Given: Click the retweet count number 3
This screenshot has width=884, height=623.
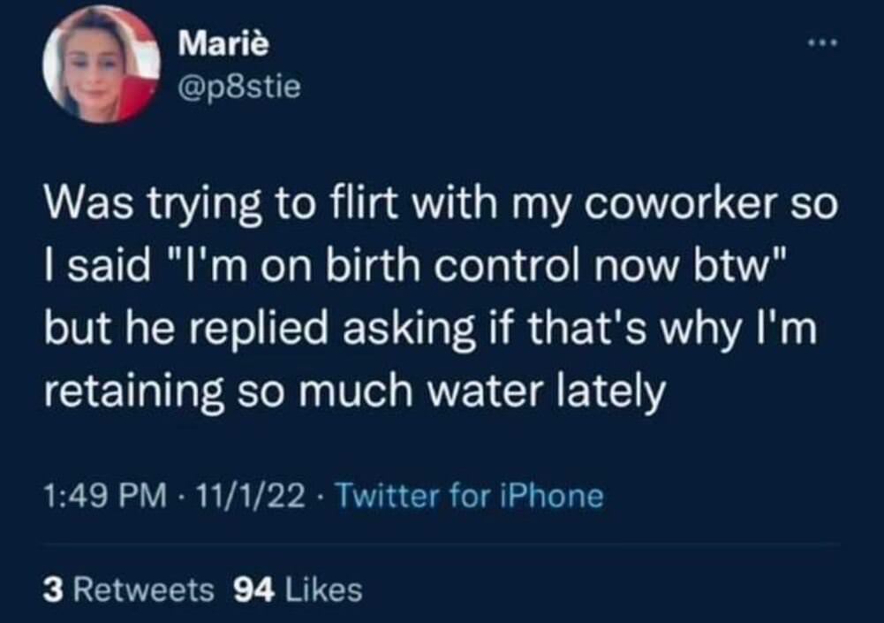Looking at the screenshot, I should coord(53,589).
